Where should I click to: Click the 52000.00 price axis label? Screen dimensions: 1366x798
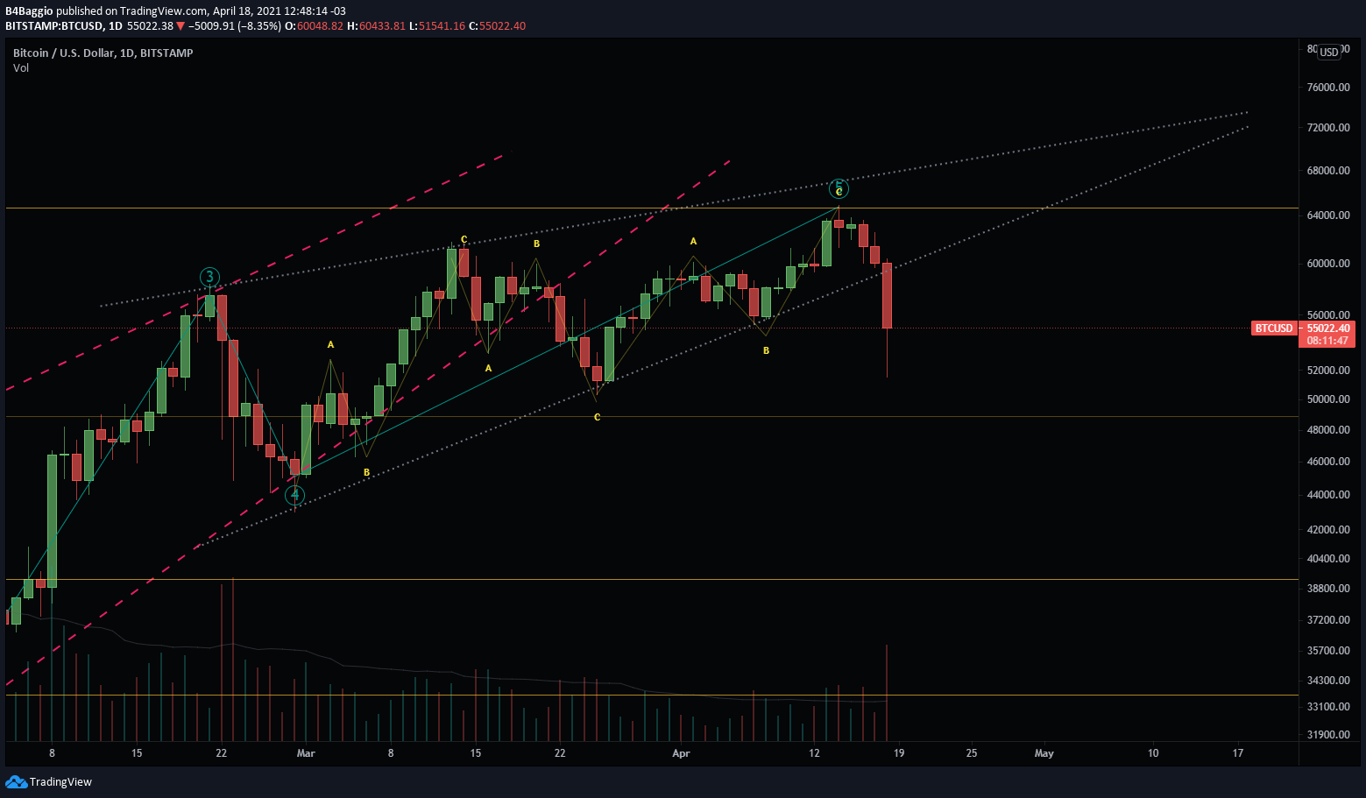(1328, 371)
